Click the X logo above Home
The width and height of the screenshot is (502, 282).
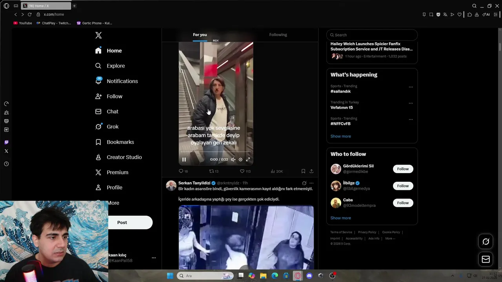tap(98, 35)
